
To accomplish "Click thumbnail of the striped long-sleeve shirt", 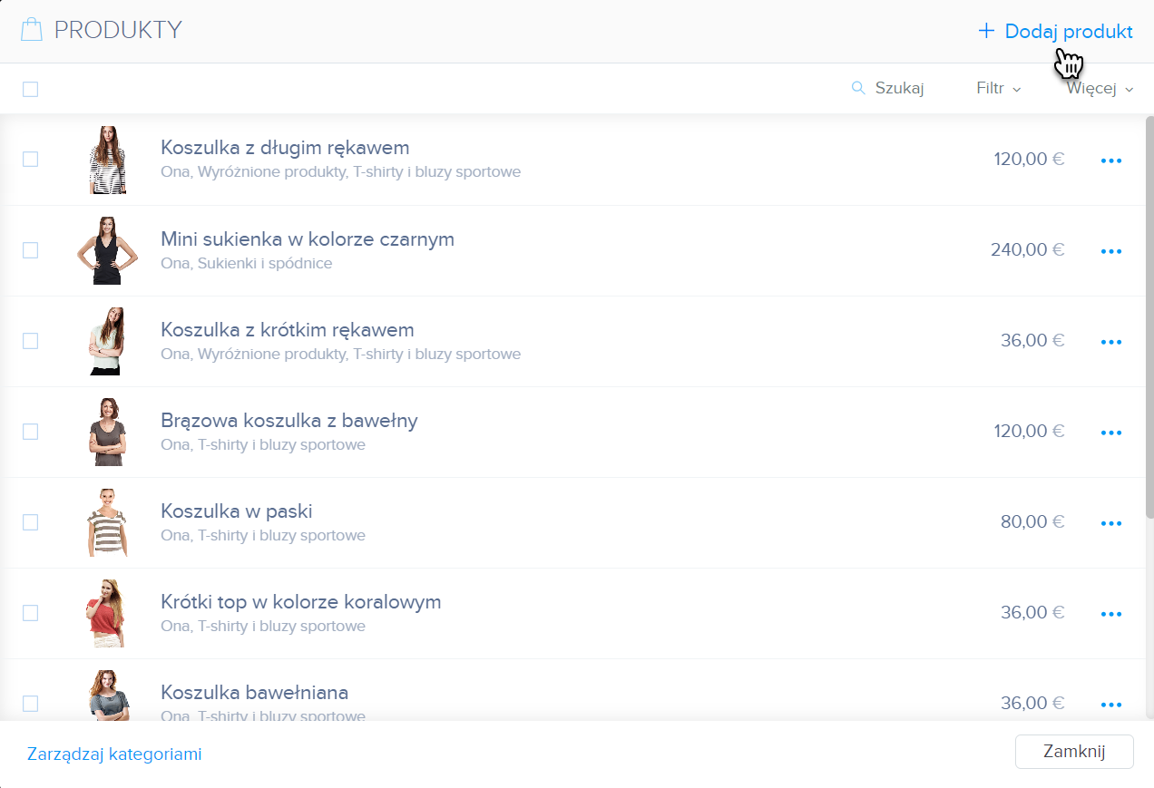I will [x=107, y=160].
